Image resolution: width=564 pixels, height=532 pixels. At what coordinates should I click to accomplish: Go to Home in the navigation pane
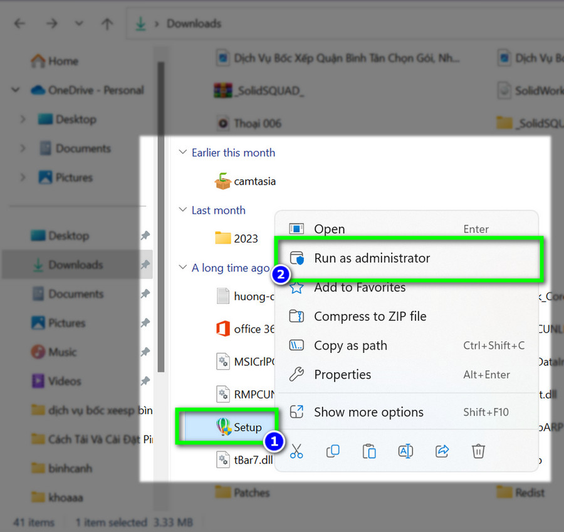63,61
